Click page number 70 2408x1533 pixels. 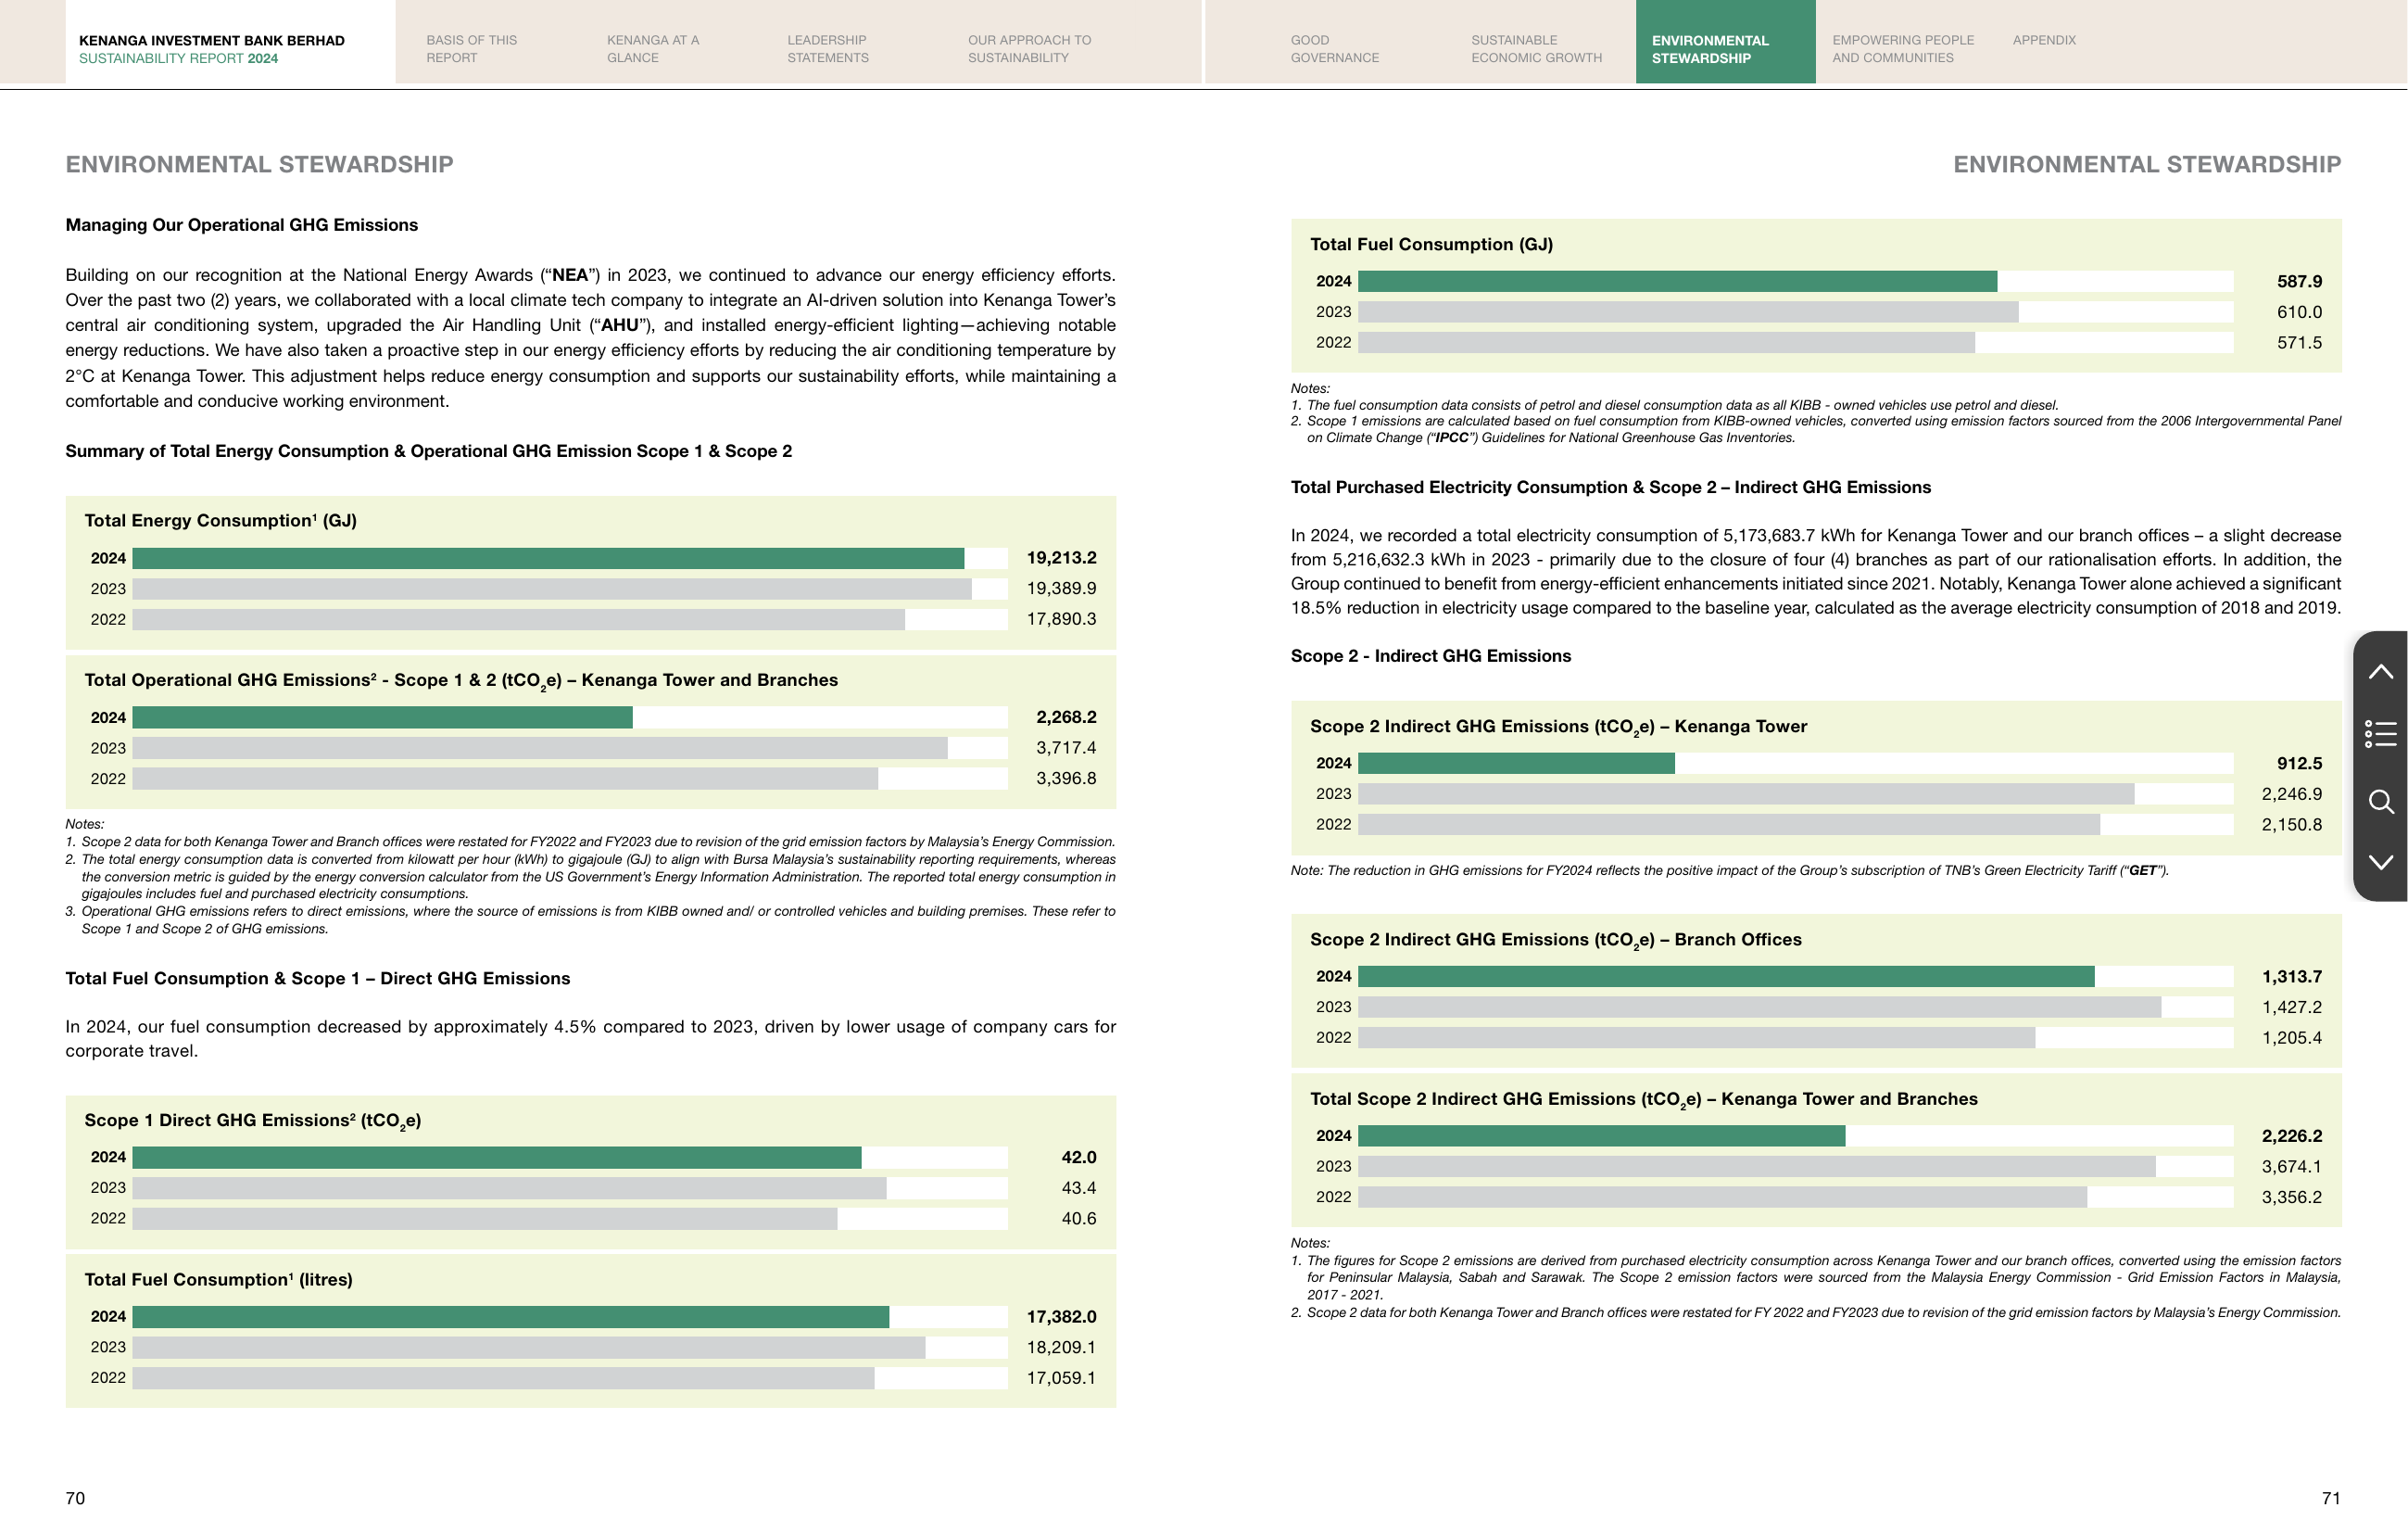tap(75, 1498)
